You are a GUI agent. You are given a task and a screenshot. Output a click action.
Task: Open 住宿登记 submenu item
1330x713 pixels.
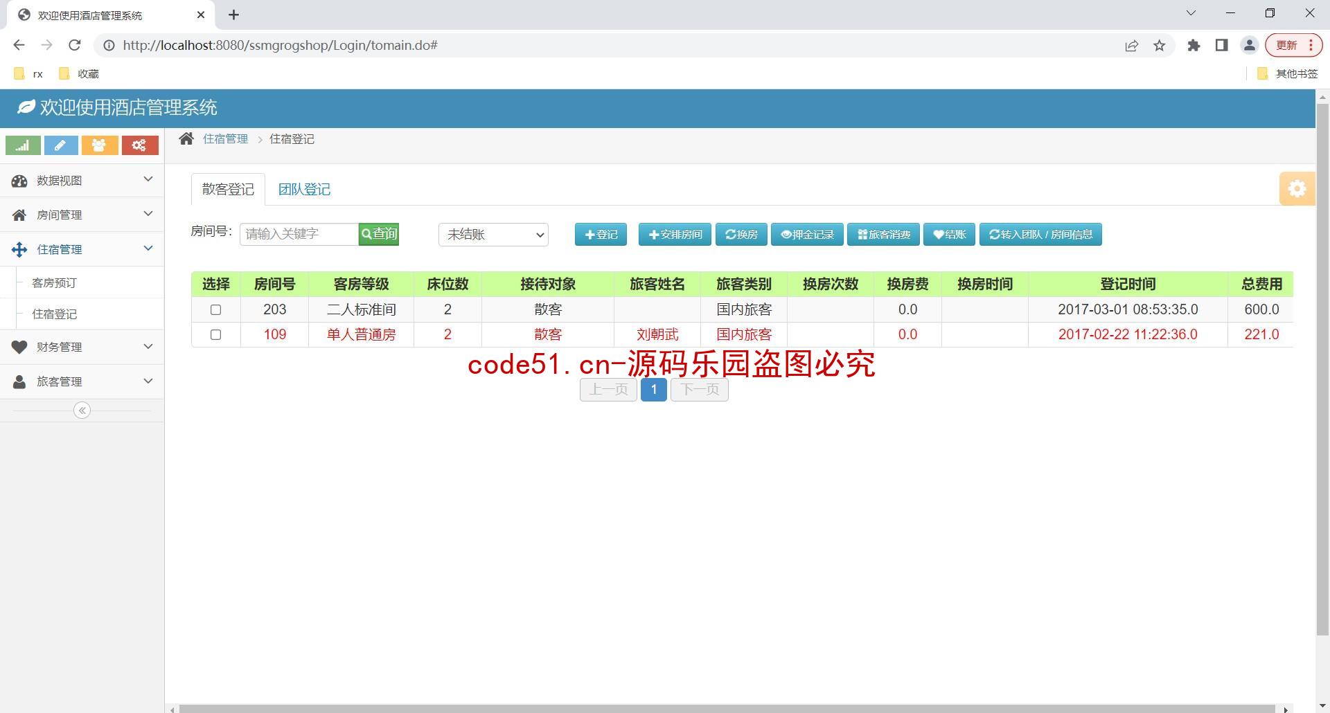54,314
